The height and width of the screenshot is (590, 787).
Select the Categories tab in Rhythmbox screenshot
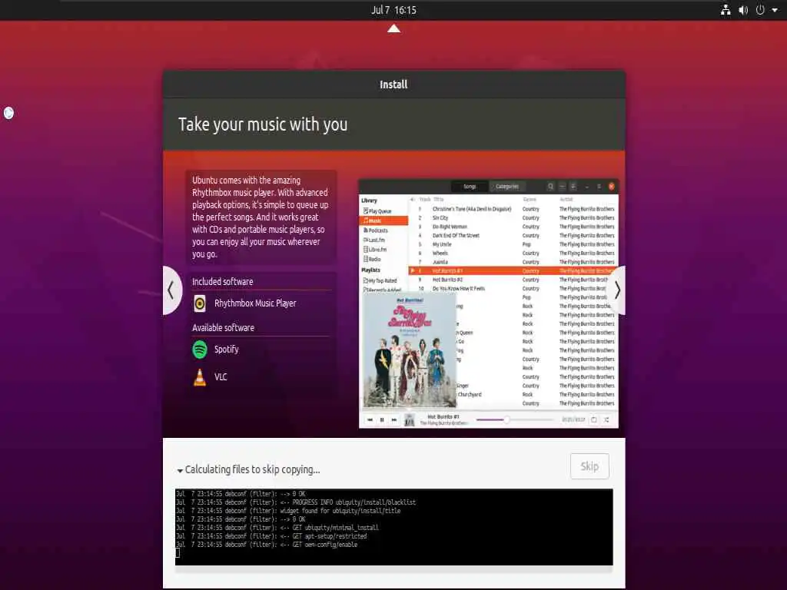coord(507,187)
